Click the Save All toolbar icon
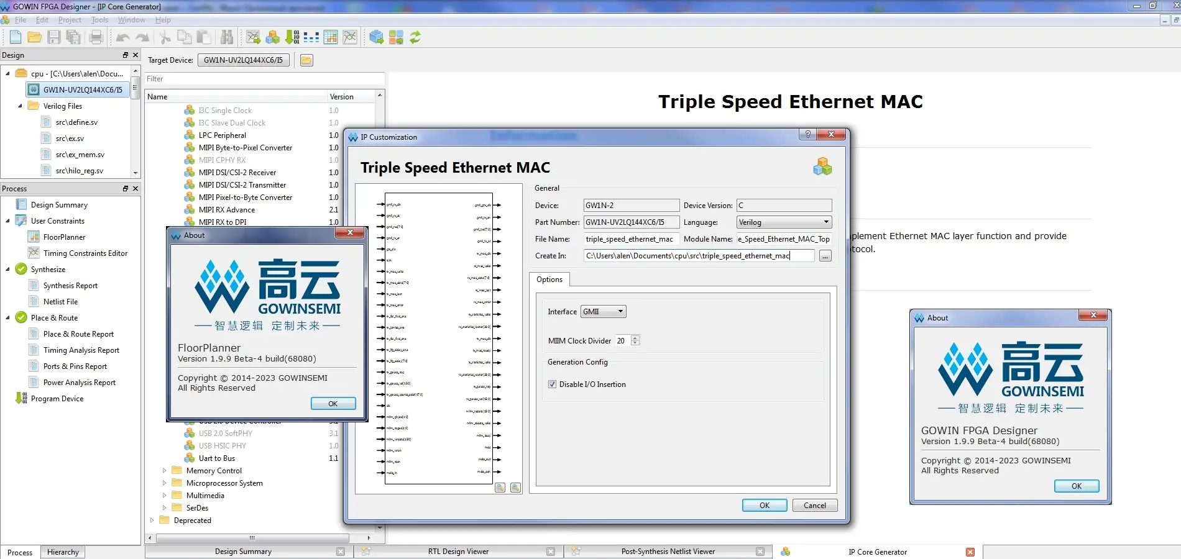 pyautogui.click(x=73, y=37)
